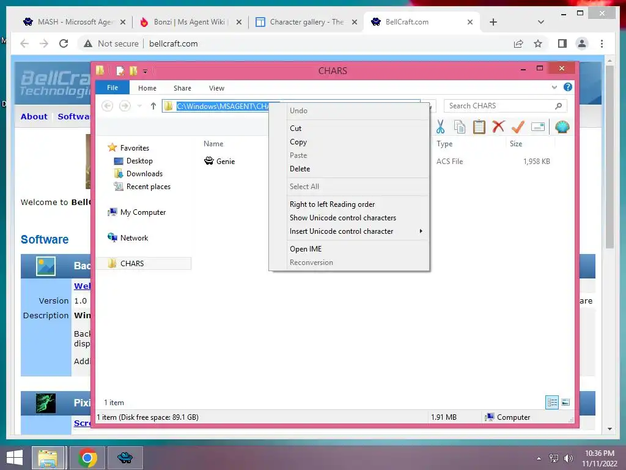
Task: Open recent locations dropdown arrow
Action: pyautogui.click(x=139, y=106)
